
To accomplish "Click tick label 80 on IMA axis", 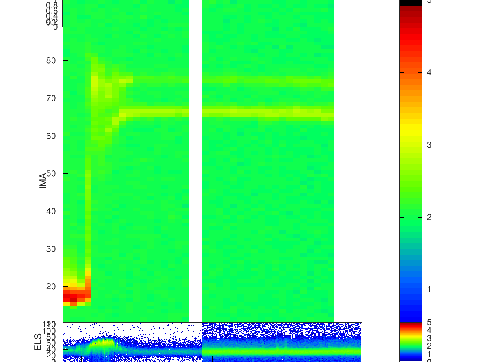I will 51,60.
